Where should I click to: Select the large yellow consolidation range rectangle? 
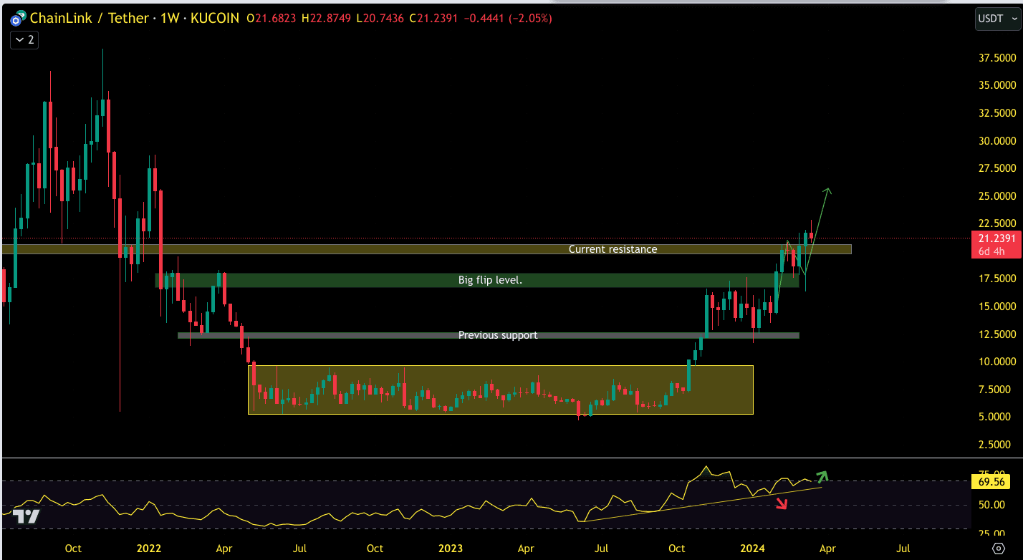(x=501, y=390)
